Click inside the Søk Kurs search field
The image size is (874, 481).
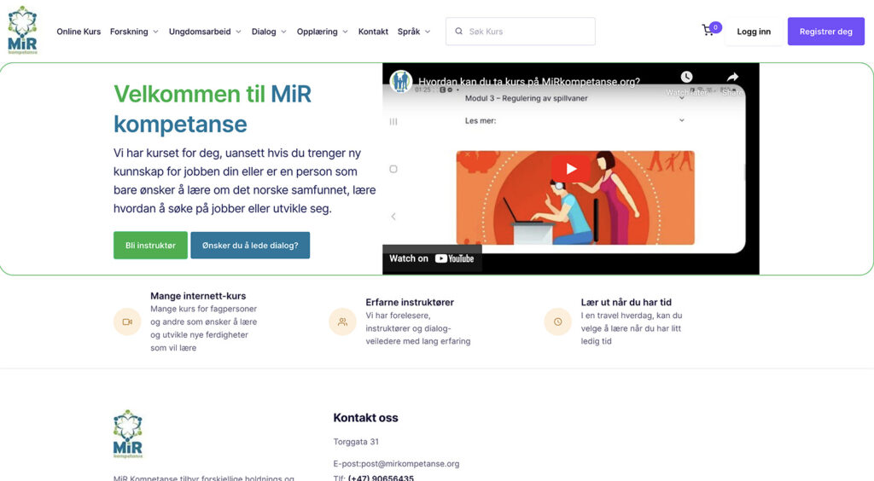coord(520,32)
